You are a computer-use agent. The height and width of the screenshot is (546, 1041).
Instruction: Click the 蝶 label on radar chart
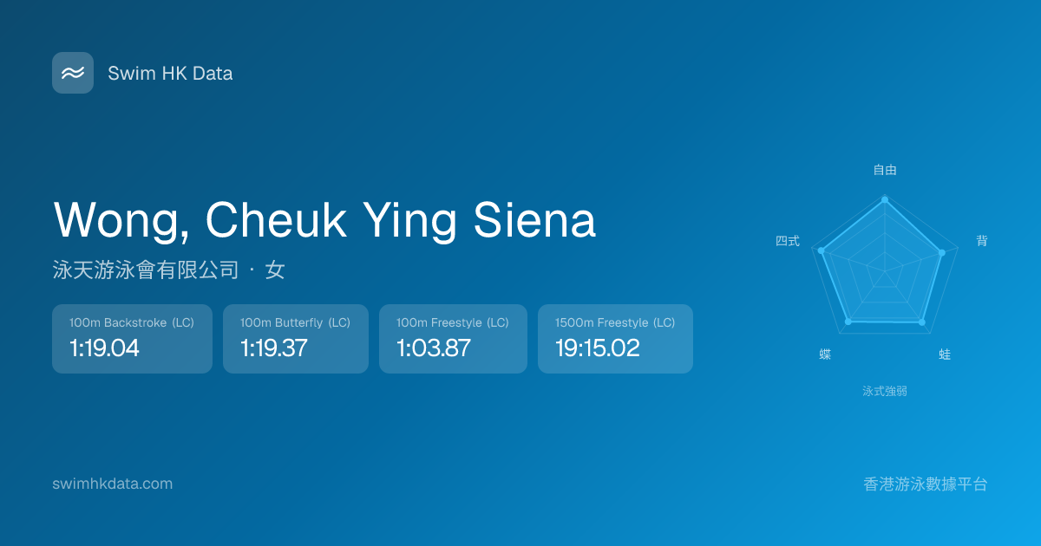[825, 354]
